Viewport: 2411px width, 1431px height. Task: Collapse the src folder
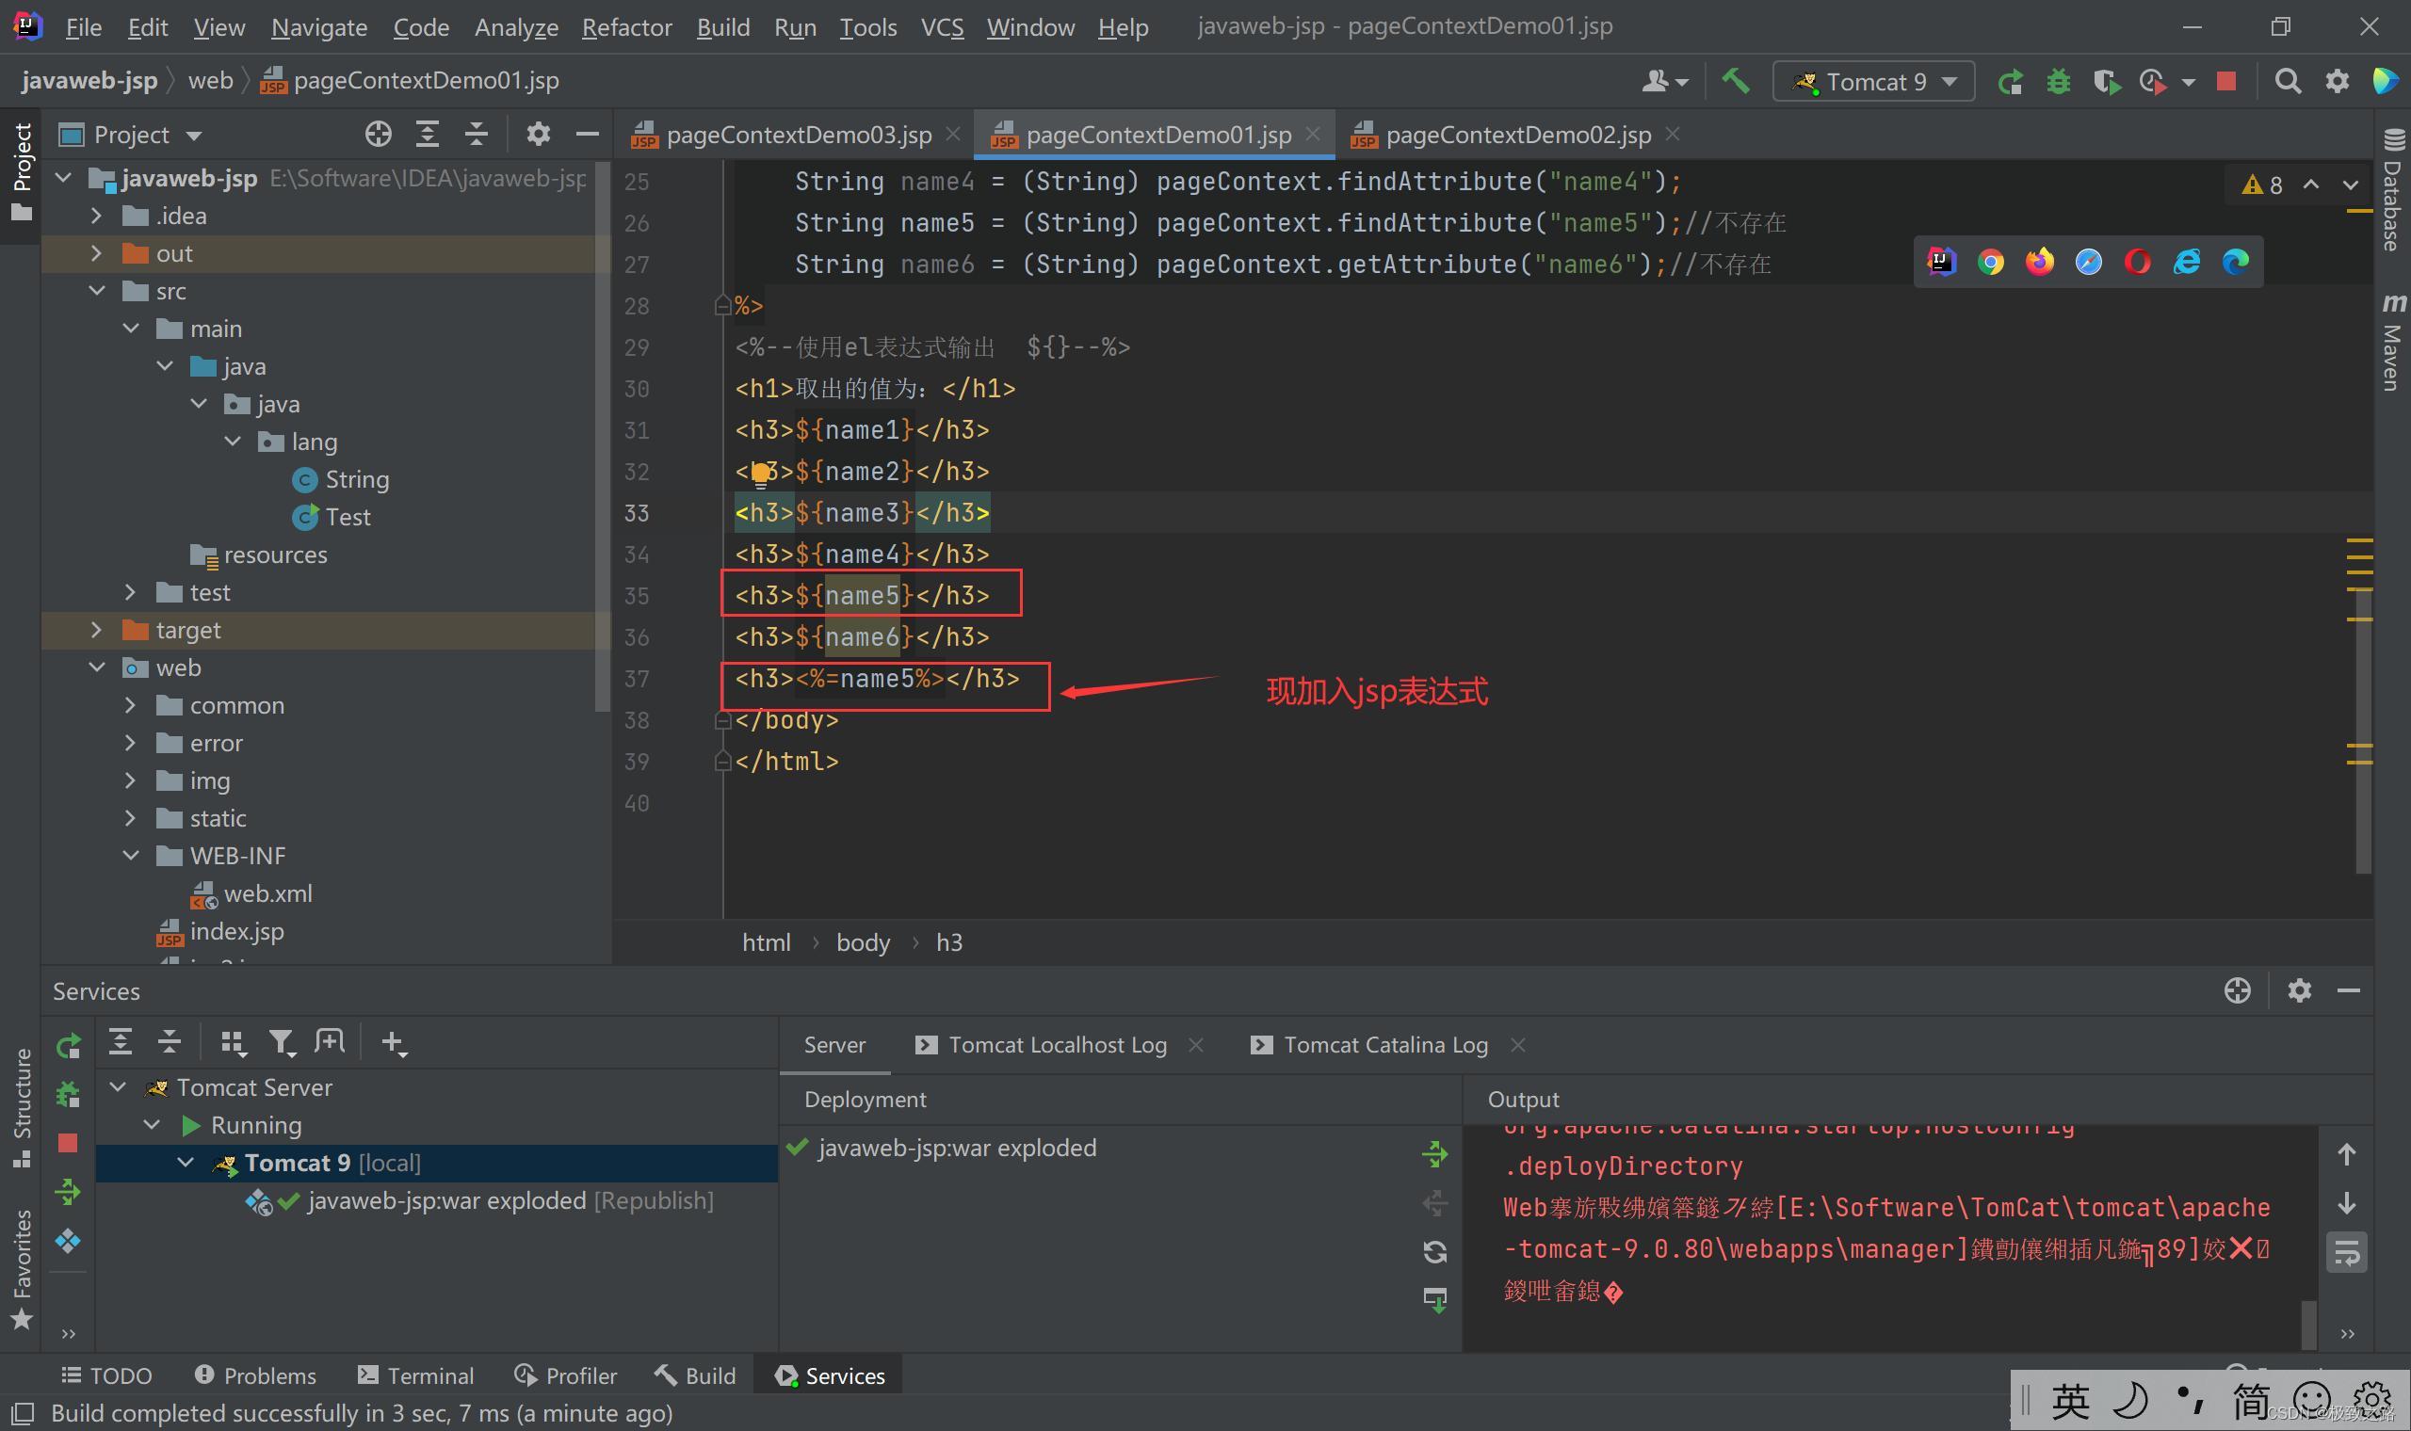[x=96, y=290]
